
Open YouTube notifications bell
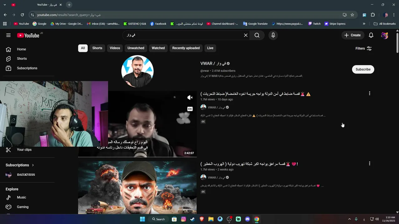tap(371, 35)
